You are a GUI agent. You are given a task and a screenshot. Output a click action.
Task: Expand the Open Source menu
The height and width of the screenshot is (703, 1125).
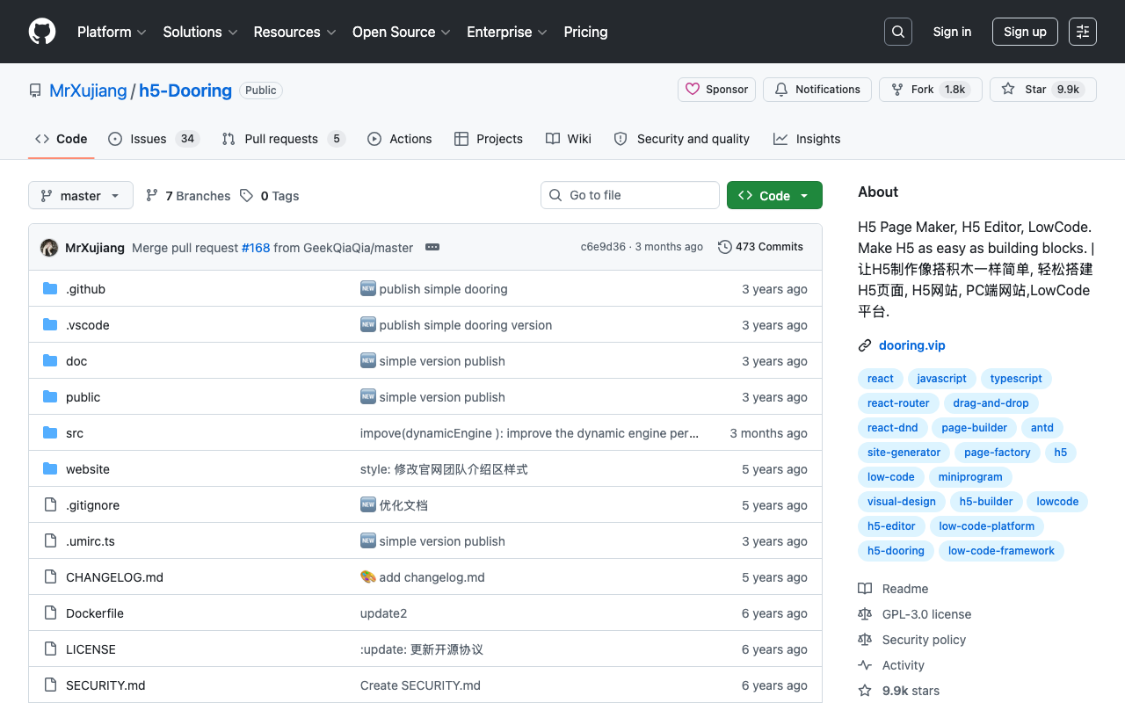[x=402, y=32]
